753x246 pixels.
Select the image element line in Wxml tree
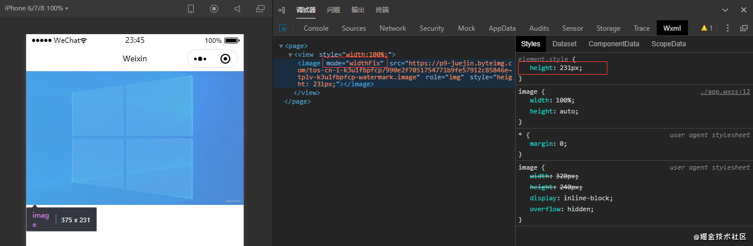394,73
